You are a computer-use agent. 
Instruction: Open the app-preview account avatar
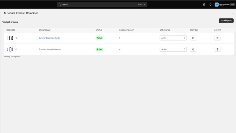pyautogui.click(x=217, y=5)
